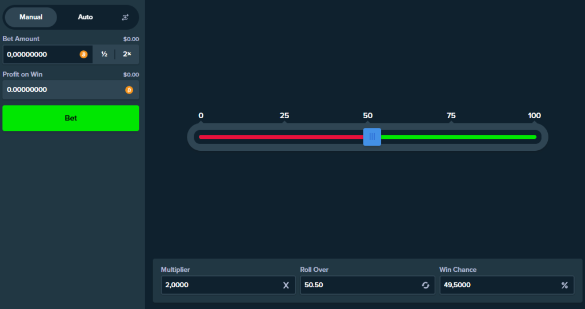Click the percent icon in Win Chance
This screenshot has height=309, width=585.
point(564,285)
